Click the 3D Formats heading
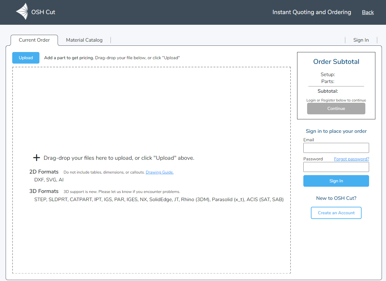386x281 pixels. (44, 191)
